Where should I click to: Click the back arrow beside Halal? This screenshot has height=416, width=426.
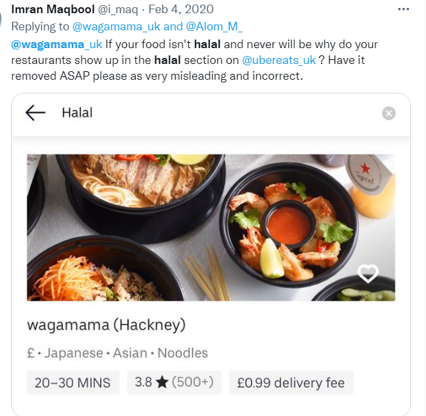point(36,113)
